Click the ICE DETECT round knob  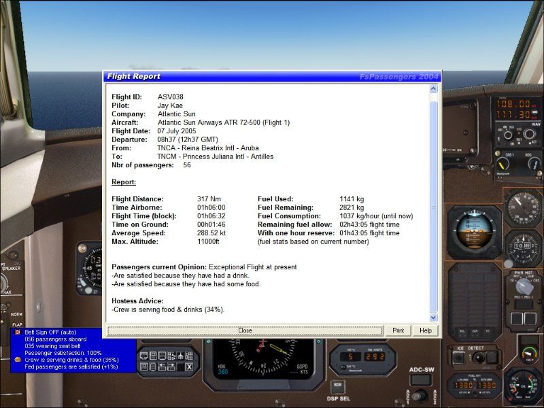(x=479, y=358)
